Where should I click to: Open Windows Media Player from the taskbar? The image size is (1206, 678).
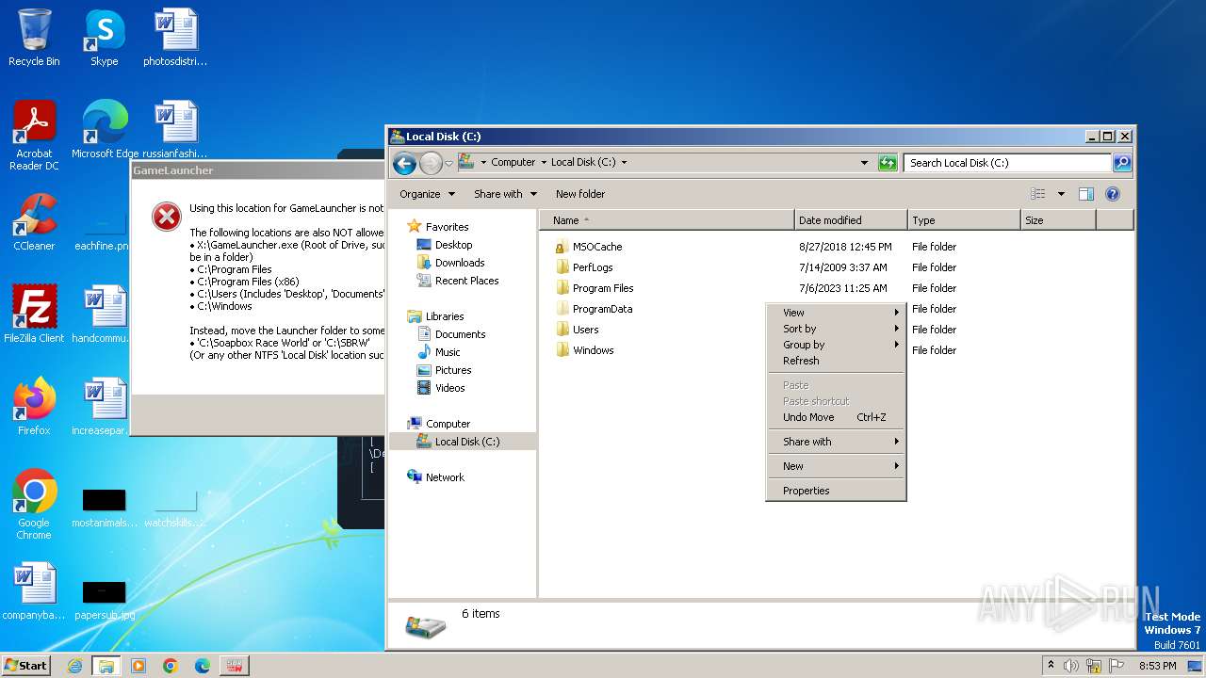[139, 666]
